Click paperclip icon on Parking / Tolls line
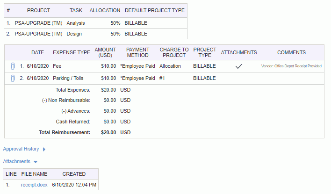 (x=13, y=79)
